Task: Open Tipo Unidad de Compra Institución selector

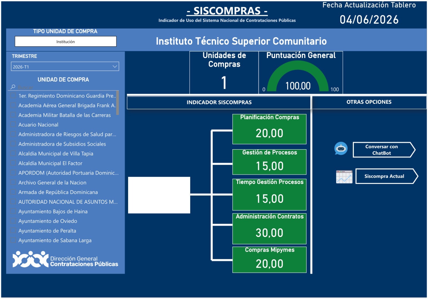Action: click(x=66, y=41)
